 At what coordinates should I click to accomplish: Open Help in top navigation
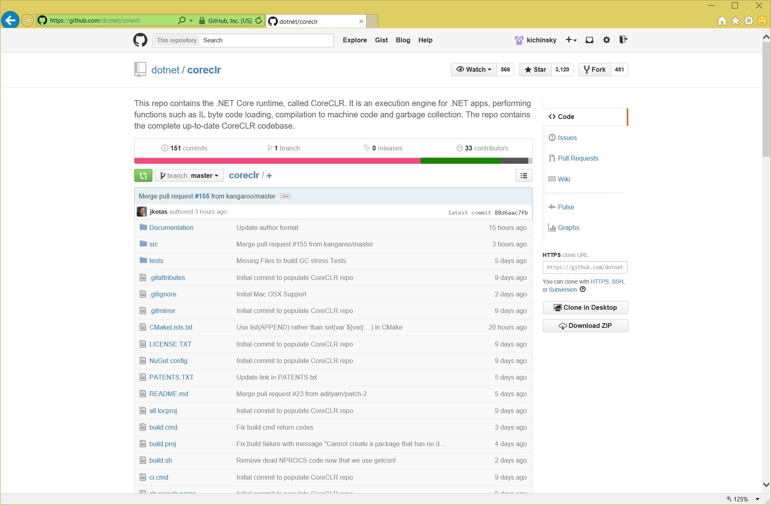click(425, 40)
